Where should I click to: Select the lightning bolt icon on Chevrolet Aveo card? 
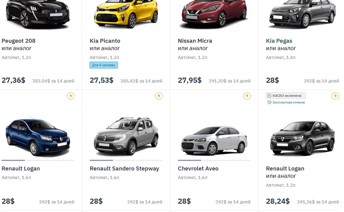[247, 96]
